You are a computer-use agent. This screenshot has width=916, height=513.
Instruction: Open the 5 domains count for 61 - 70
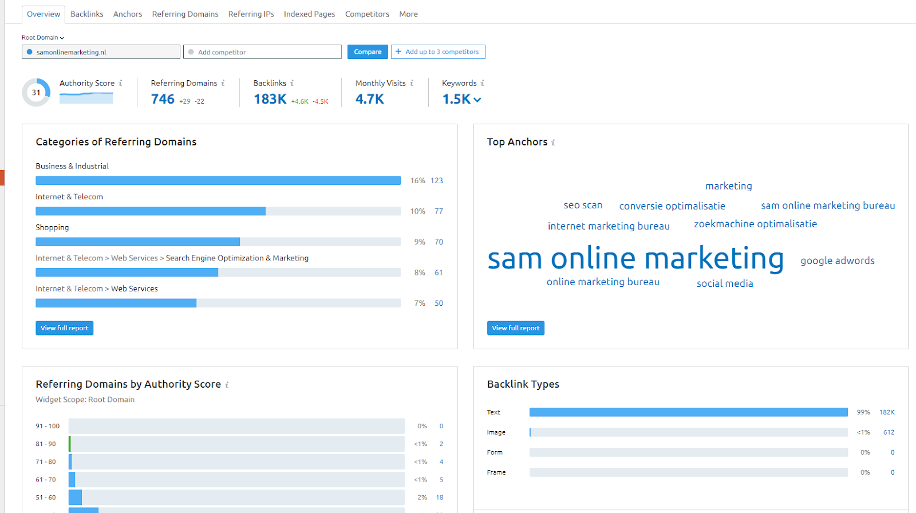click(441, 480)
